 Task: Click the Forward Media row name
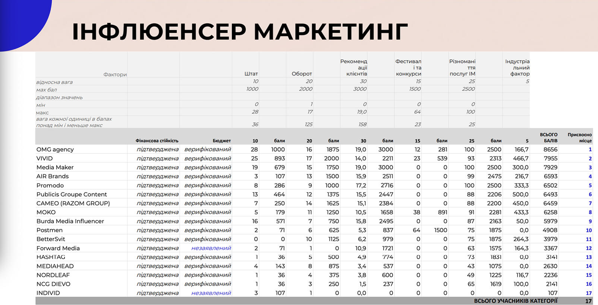[58, 248]
